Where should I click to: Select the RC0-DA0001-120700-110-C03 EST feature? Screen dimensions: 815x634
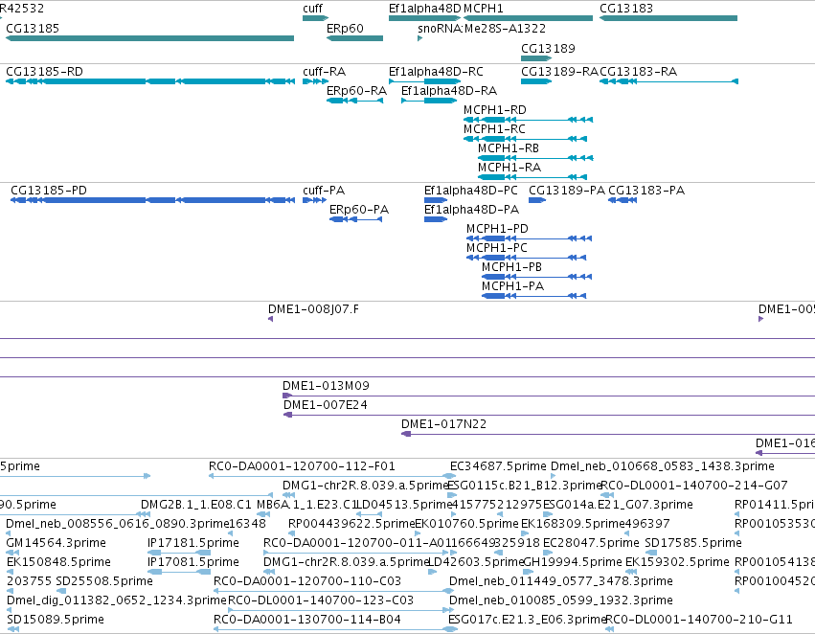(334, 591)
